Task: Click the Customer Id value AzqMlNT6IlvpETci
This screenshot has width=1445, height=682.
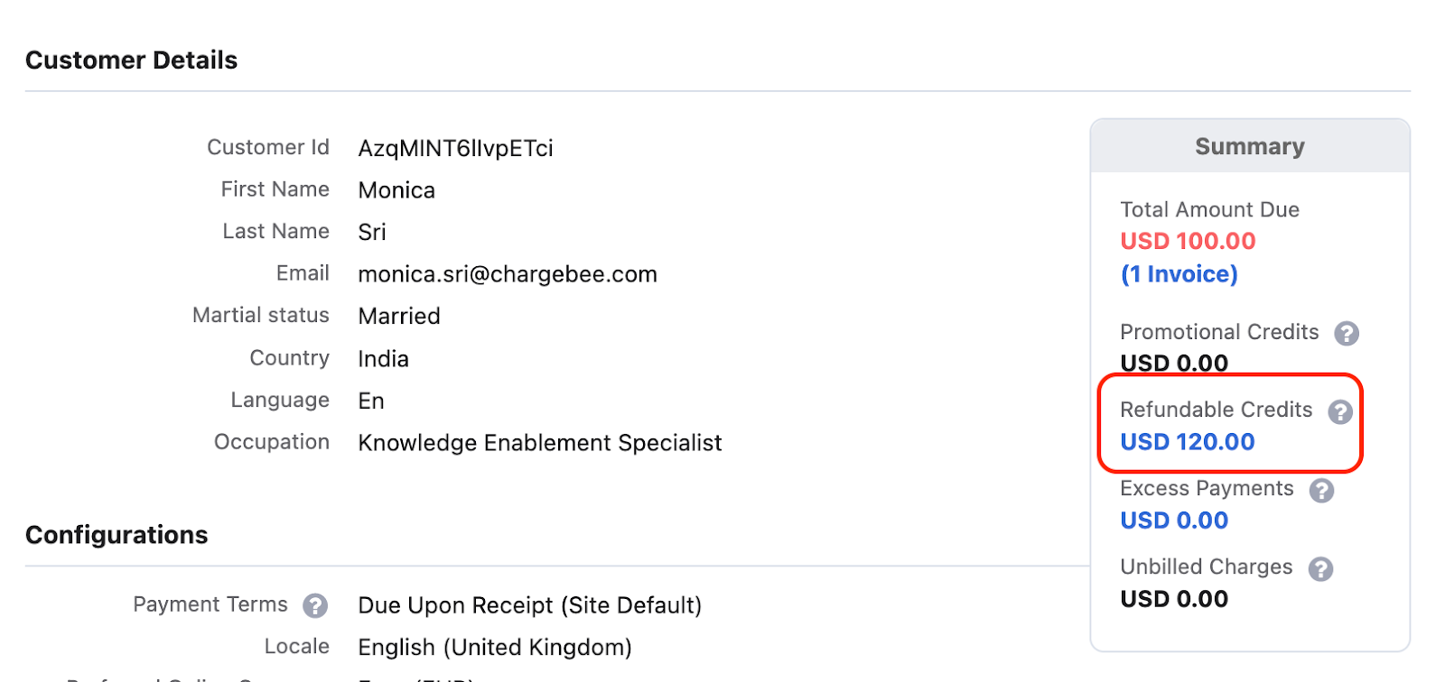Action: point(455,148)
